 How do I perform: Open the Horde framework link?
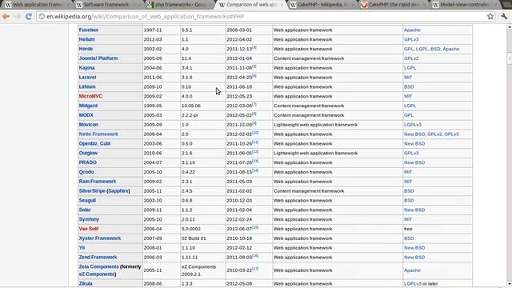pos(86,49)
